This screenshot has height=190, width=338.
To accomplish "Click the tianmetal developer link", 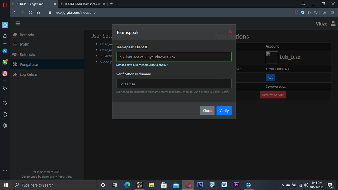I will tap(48, 177).
